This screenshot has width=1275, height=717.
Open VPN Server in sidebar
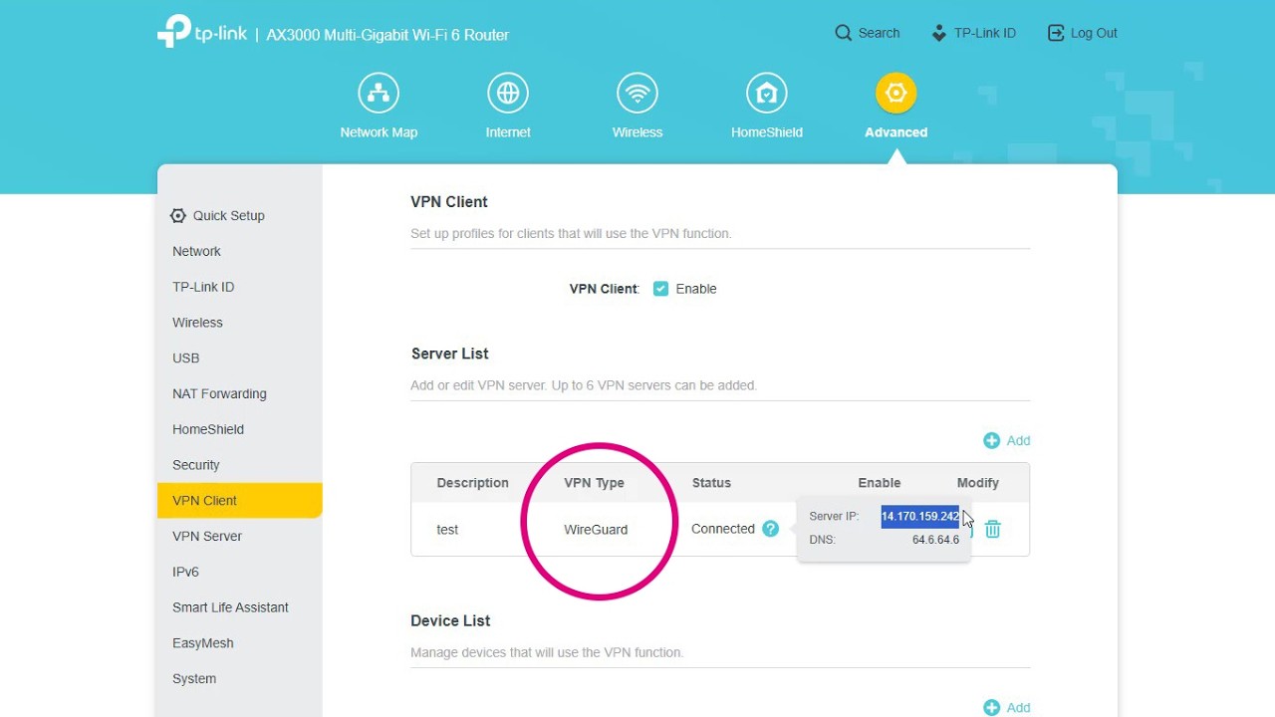click(x=207, y=537)
